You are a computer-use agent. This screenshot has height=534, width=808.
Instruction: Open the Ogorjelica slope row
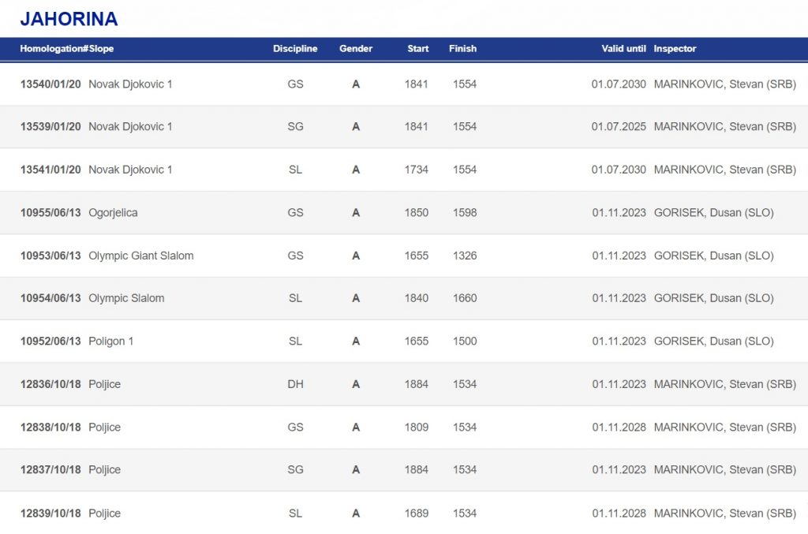pos(113,213)
